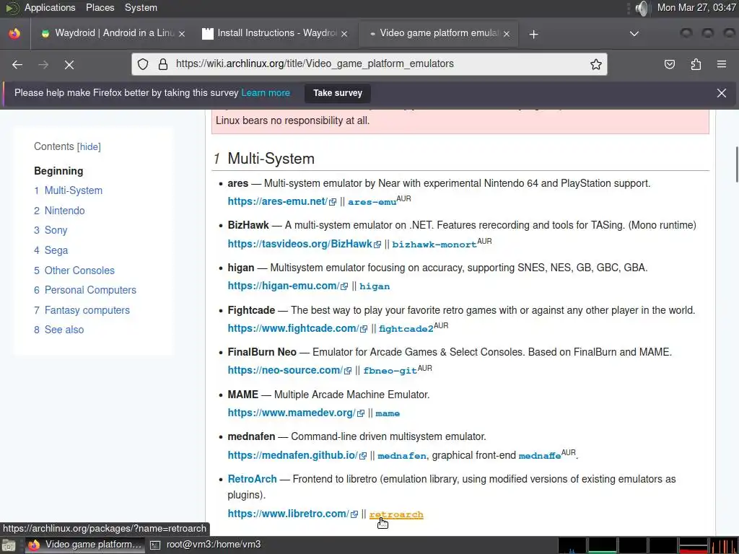
Task: Click the page vertical scrollbar thumb
Action: click(x=737, y=164)
